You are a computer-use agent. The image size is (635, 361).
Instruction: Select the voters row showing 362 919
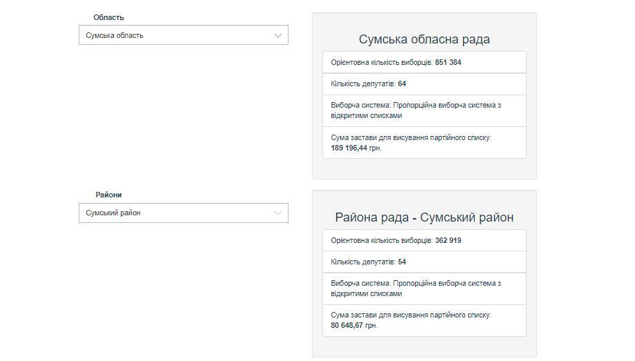[424, 240]
